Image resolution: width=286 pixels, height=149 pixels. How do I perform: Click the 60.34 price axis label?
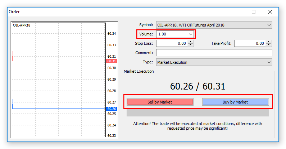112,33
